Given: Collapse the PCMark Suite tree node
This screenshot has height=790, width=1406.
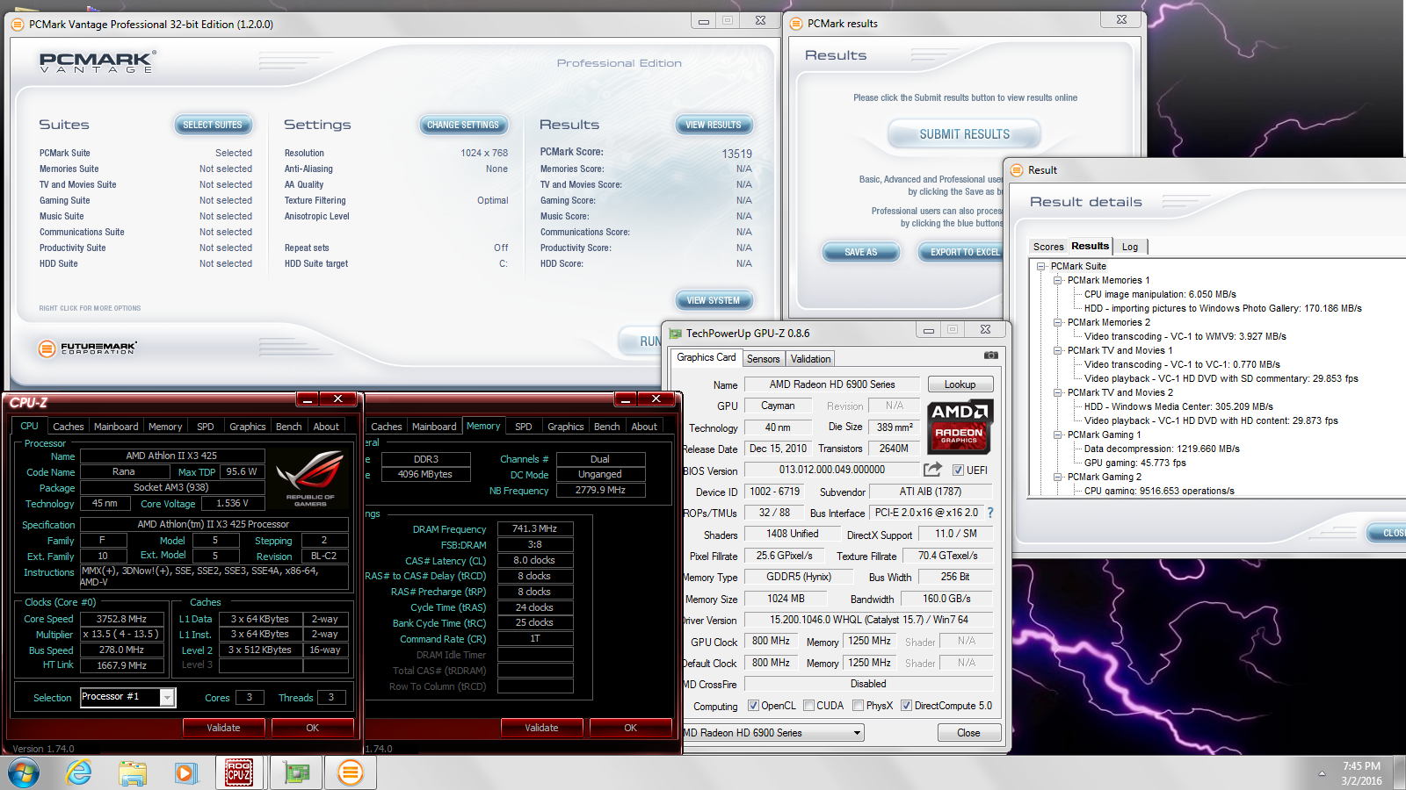Looking at the screenshot, I should (x=1041, y=266).
